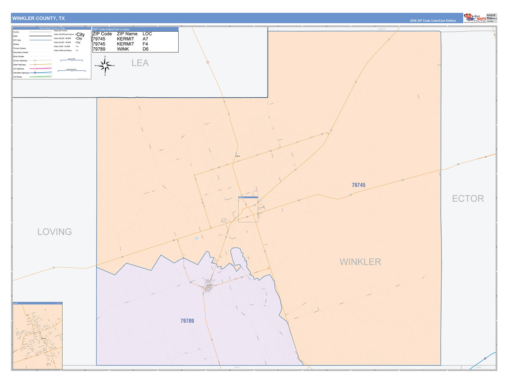Click the Cities and Towns legend heading
Image resolution: width=508 pixels, height=384 pixels.
tap(60, 31)
